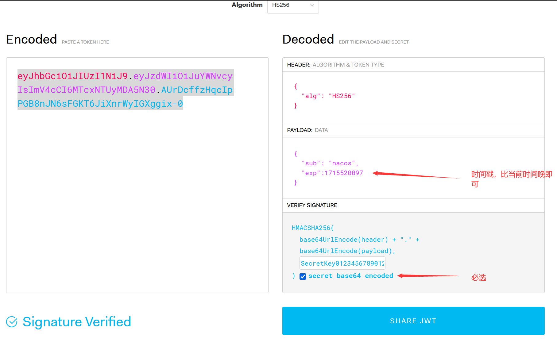Click the Algorithm label
This screenshot has width=557, height=346.
(247, 5)
